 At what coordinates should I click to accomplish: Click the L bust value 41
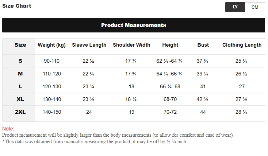pyautogui.click(x=203, y=86)
